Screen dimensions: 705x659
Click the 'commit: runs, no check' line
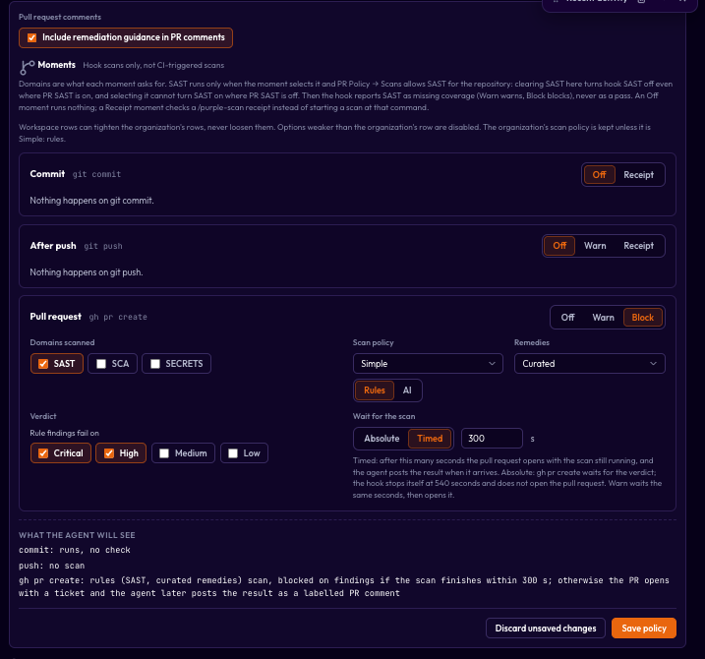(x=75, y=550)
